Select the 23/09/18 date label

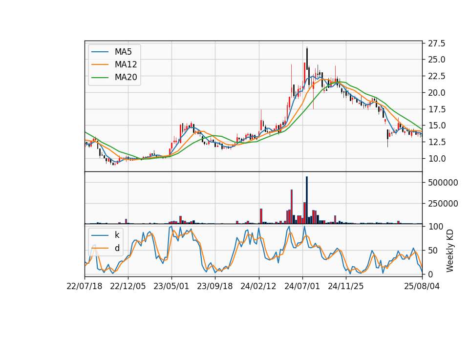pyautogui.click(x=215, y=286)
